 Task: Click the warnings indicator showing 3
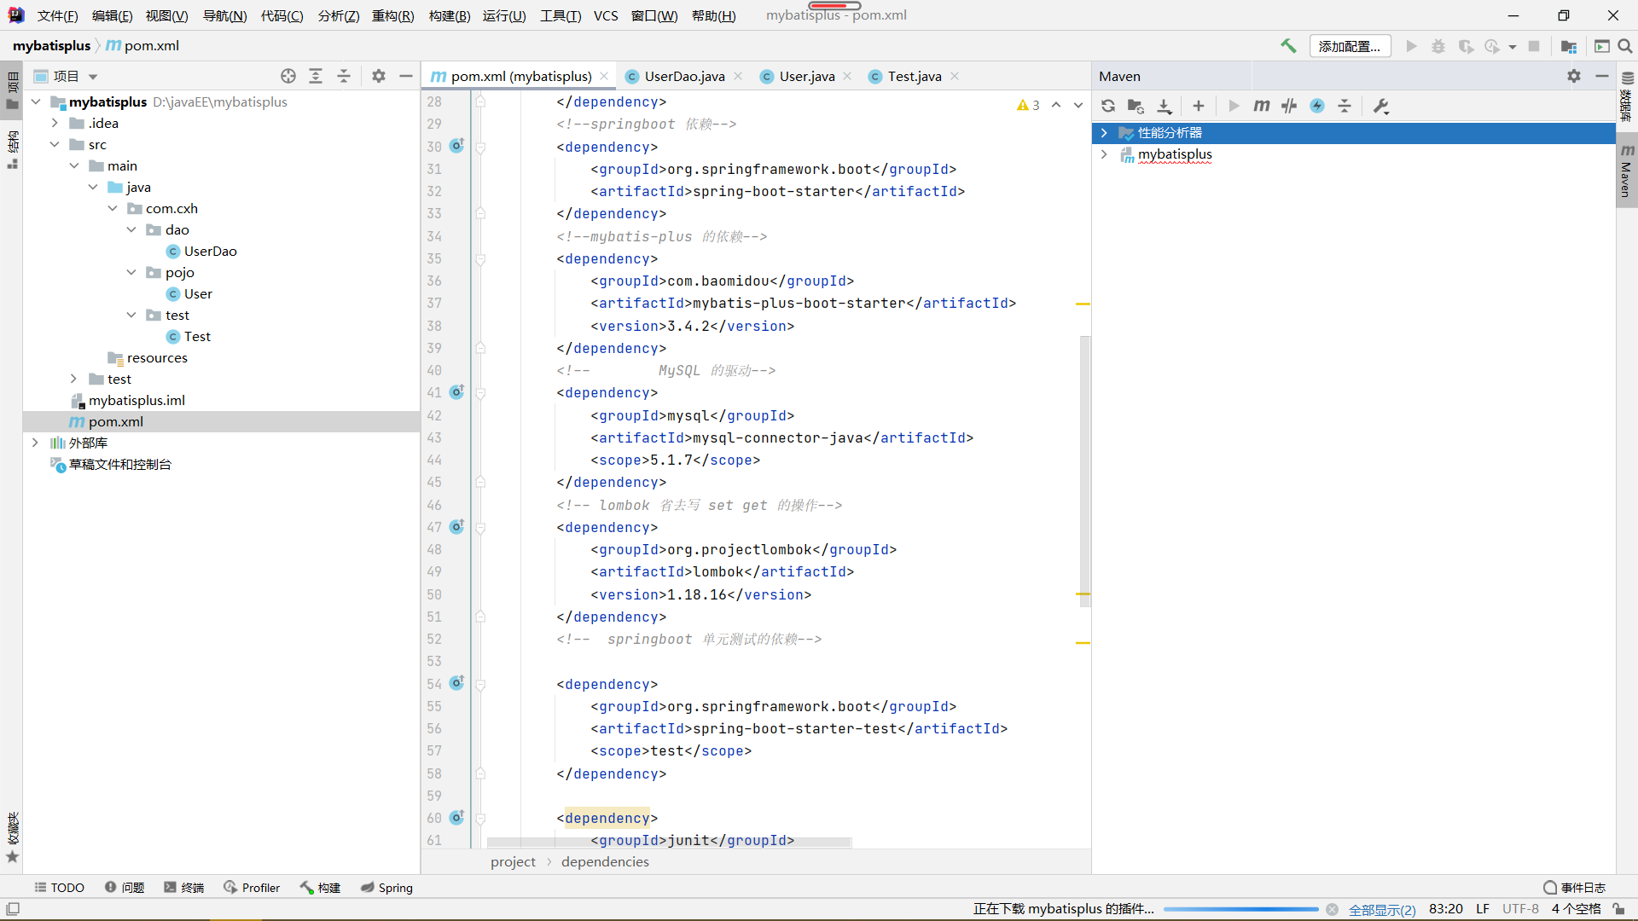click(1028, 105)
